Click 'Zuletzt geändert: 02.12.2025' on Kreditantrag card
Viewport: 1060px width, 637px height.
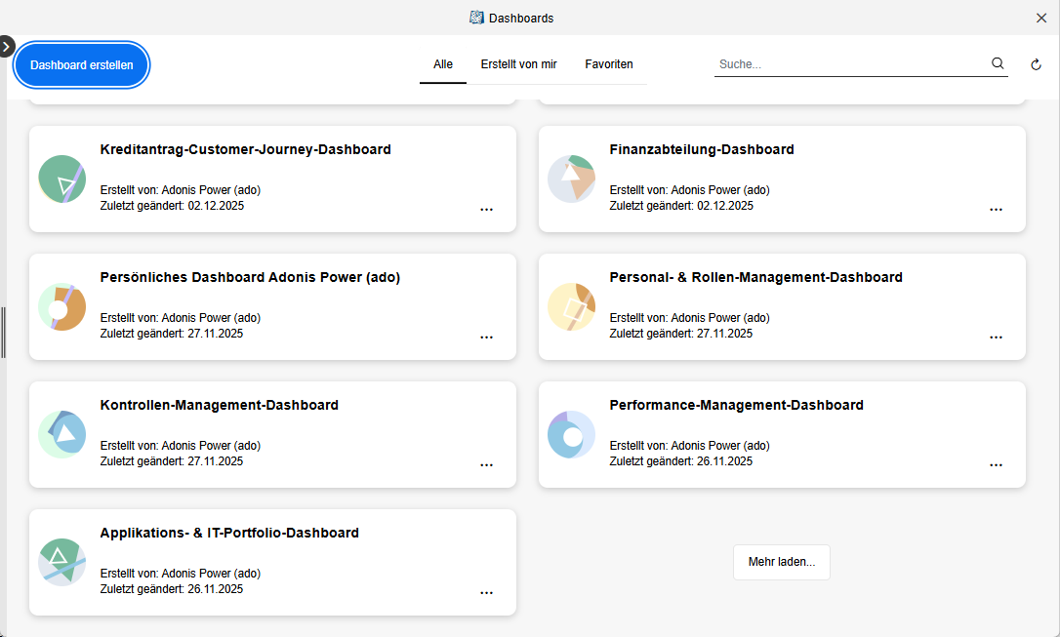point(172,206)
